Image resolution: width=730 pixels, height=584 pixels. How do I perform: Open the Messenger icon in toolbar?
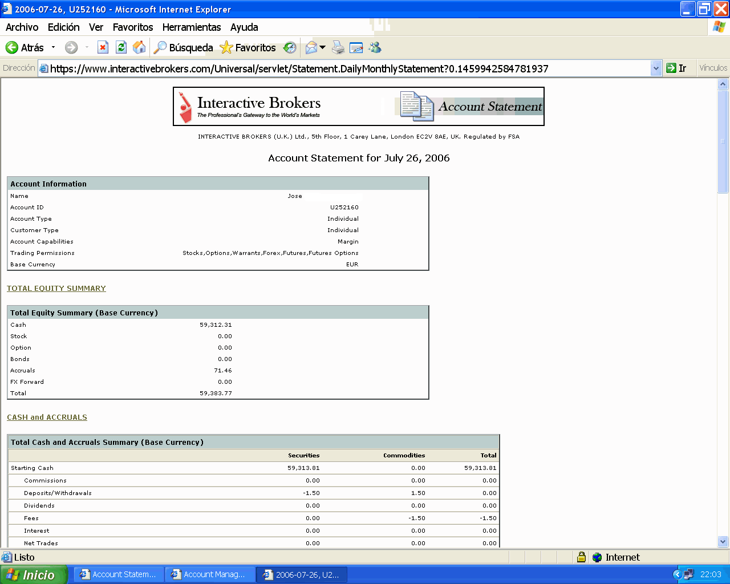pos(375,47)
